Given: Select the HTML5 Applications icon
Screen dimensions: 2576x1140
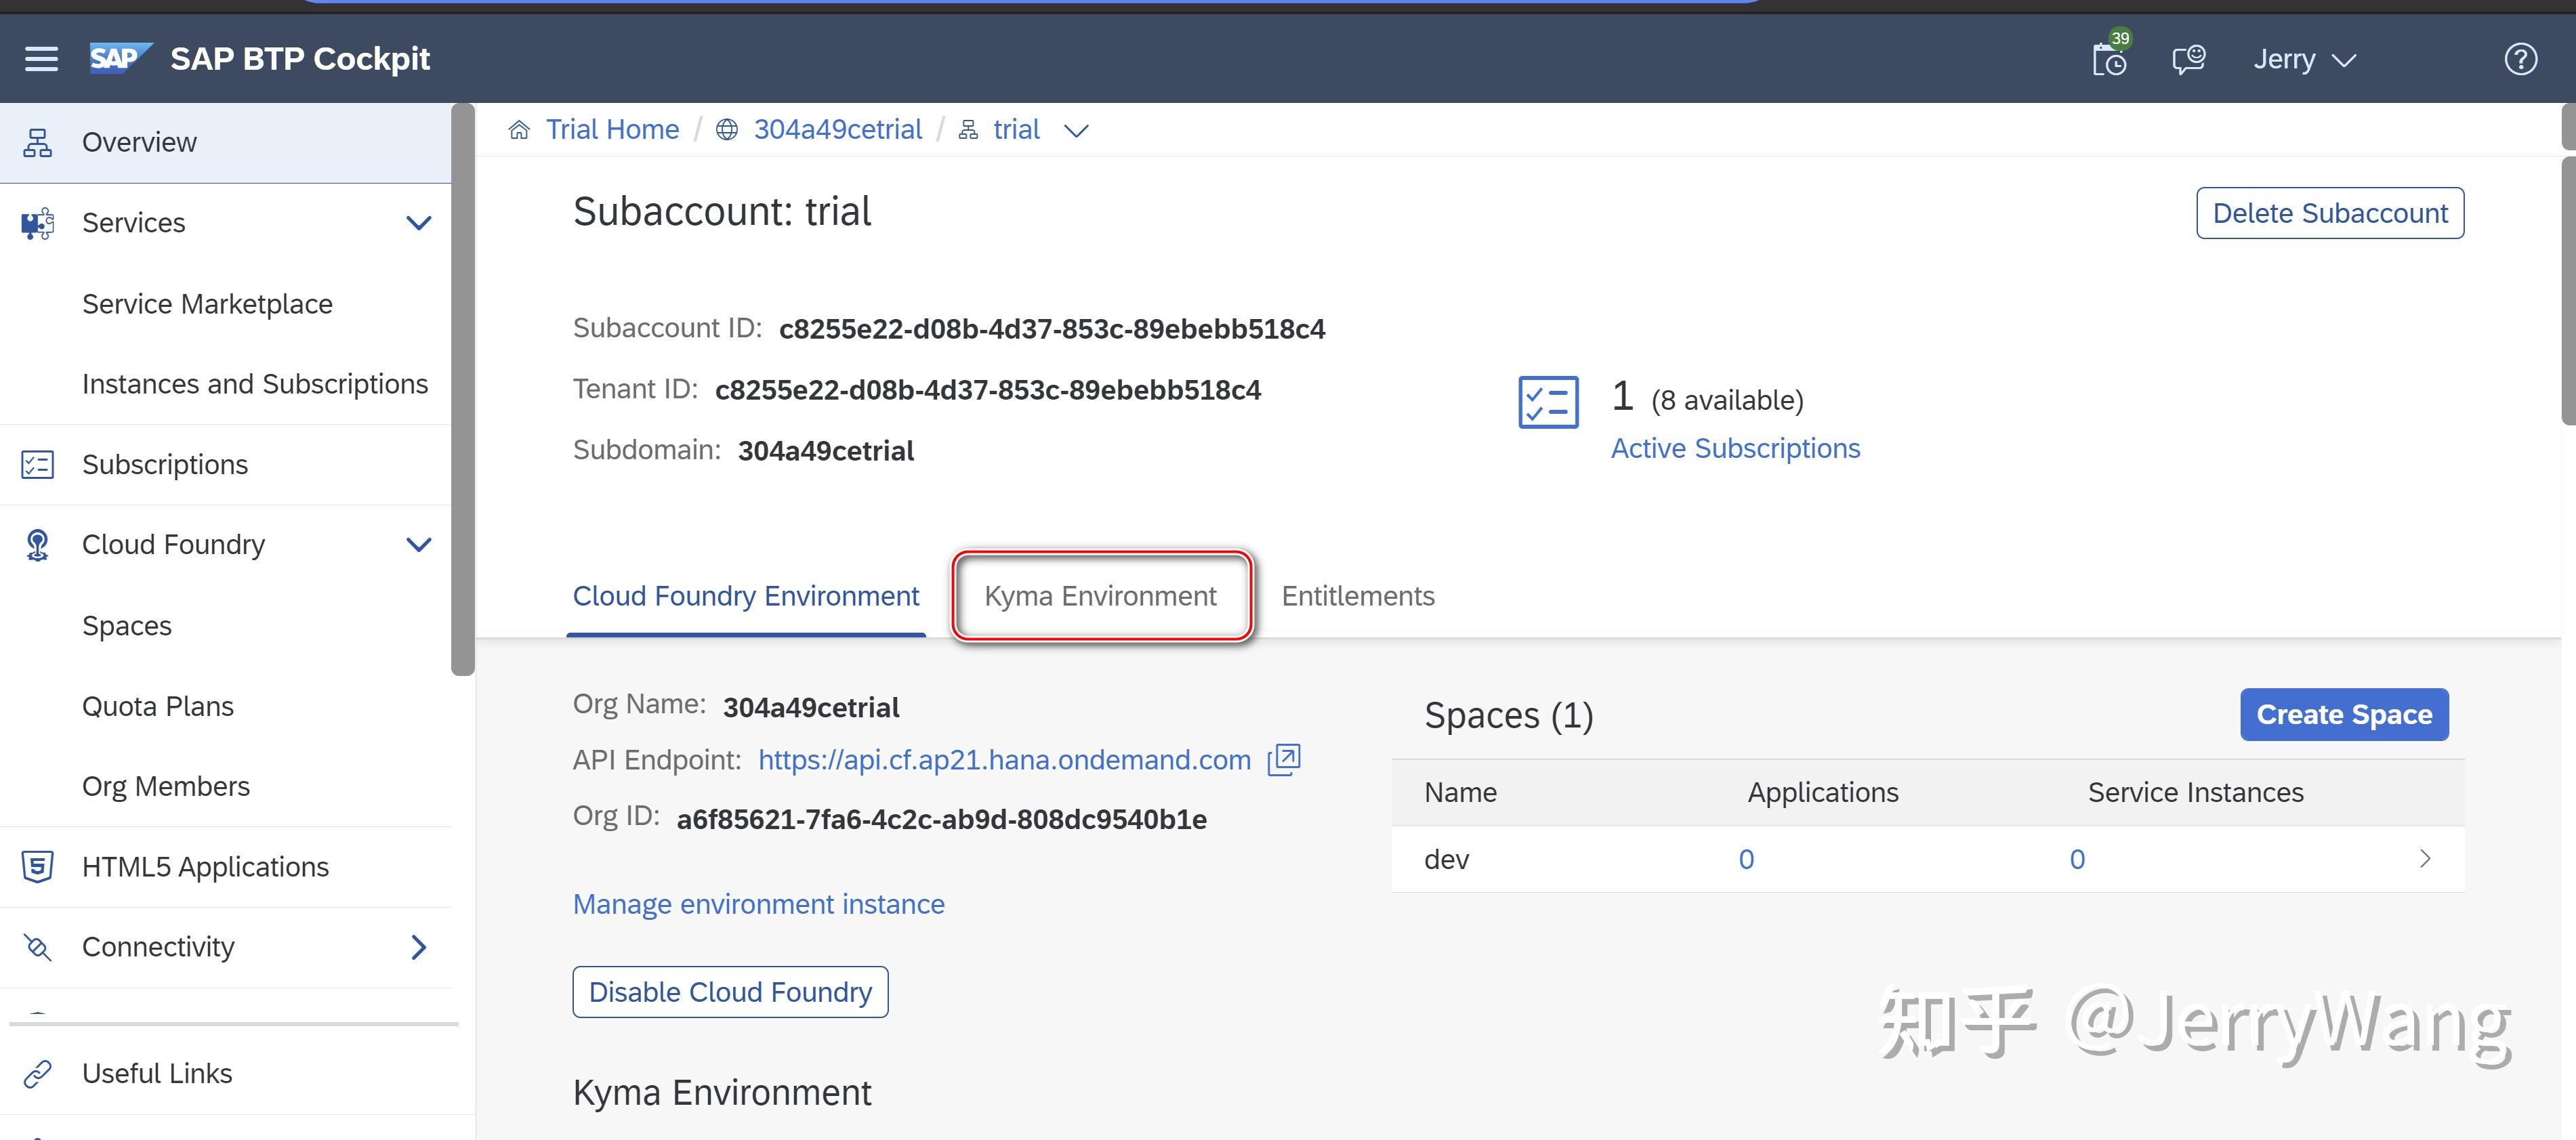Looking at the screenshot, I should (38, 866).
